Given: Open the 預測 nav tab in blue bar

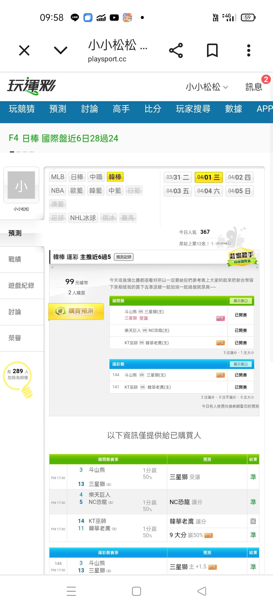Looking at the screenshot, I should 58,109.
